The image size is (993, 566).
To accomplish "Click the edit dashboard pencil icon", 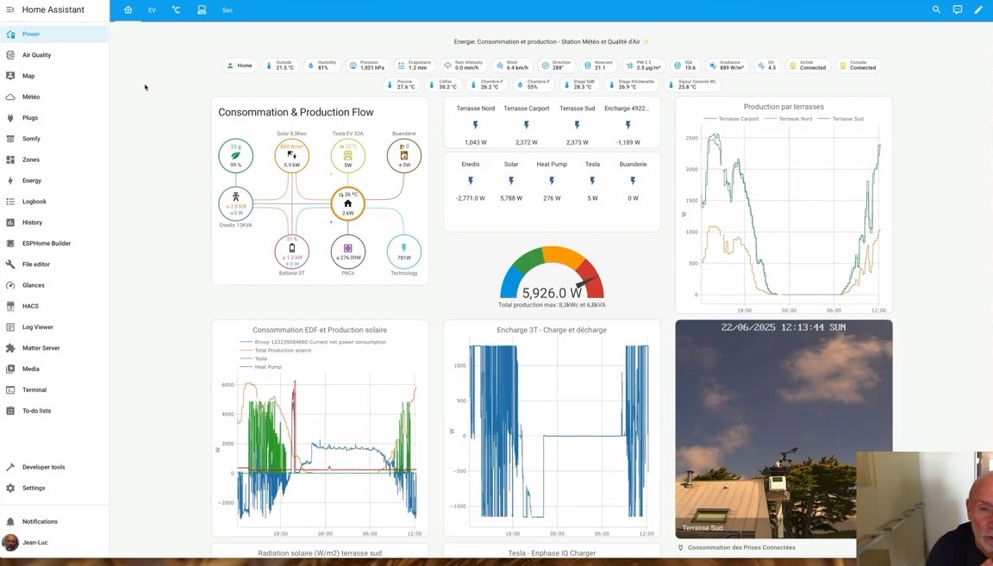I will tap(978, 10).
